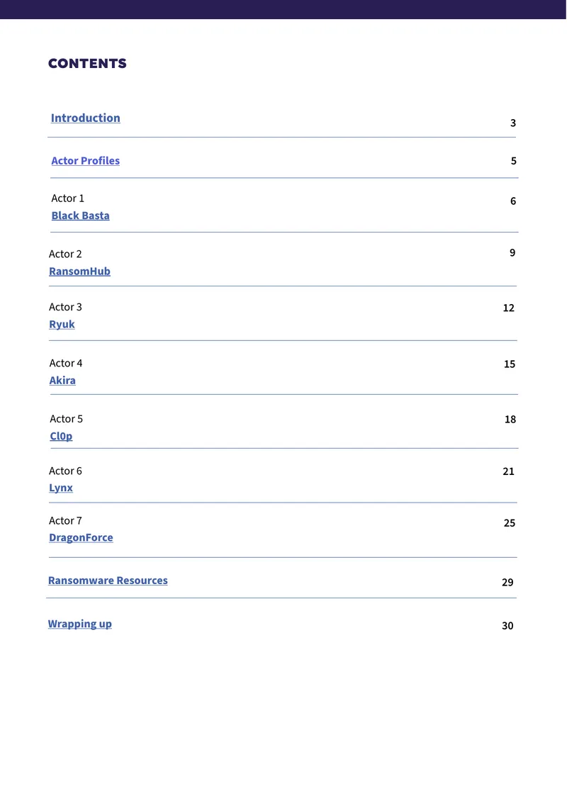Go to the Ransomware Resources link
567x801 pixels.
tap(108, 581)
